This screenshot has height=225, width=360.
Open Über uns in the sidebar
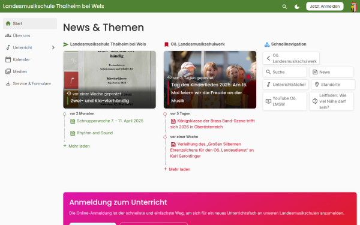(x=30, y=35)
